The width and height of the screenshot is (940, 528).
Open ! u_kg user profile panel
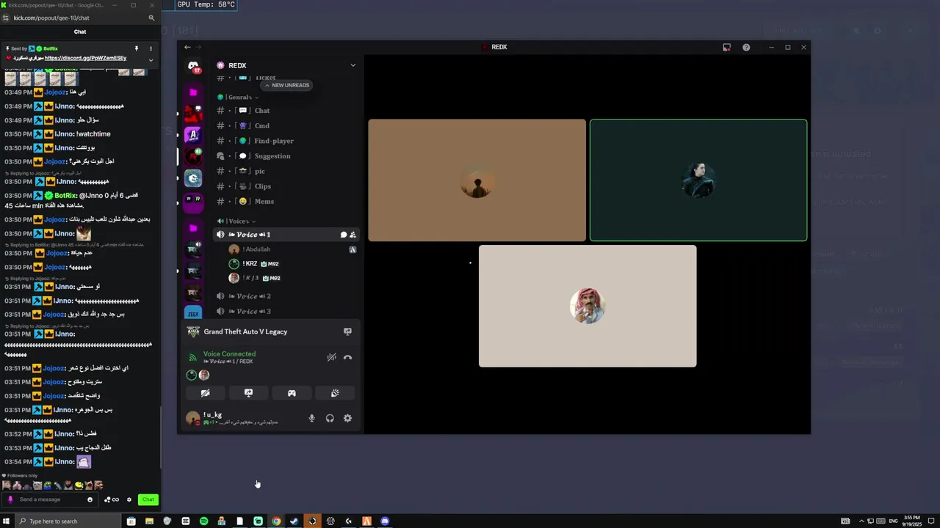242,418
